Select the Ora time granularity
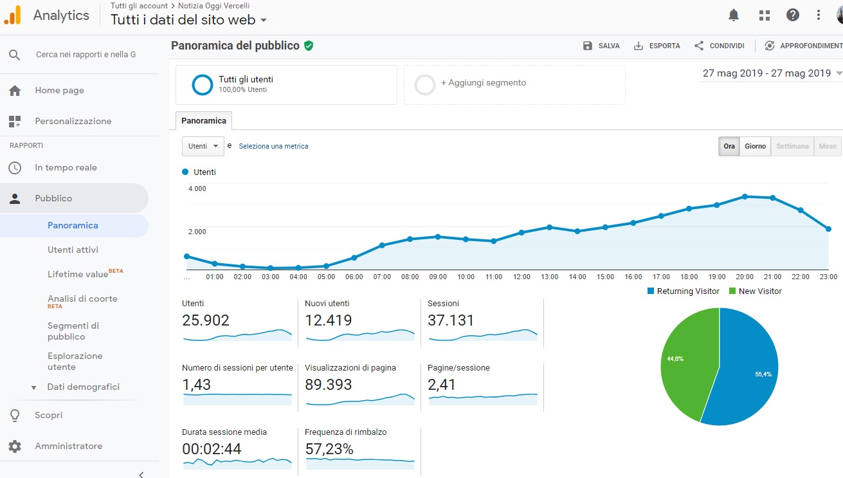 (x=729, y=146)
